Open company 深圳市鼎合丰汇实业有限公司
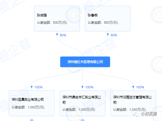The image size is (162, 121). pos(81,100)
